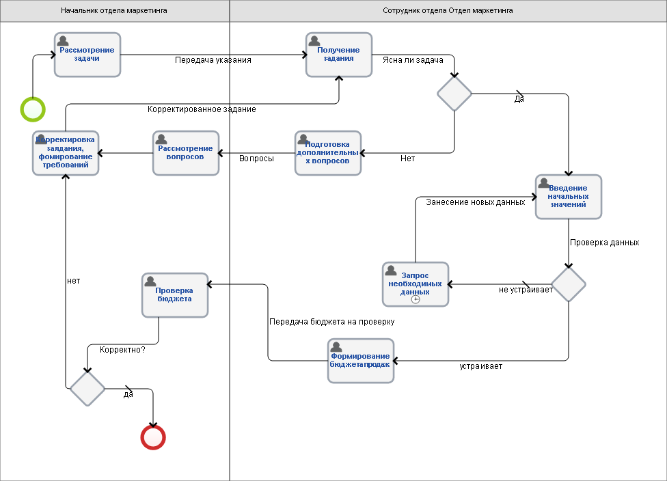The height and width of the screenshot is (481, 667).
Task: Click 'Передача бюджета на проверку' flow label
Action: coord(332,322)
